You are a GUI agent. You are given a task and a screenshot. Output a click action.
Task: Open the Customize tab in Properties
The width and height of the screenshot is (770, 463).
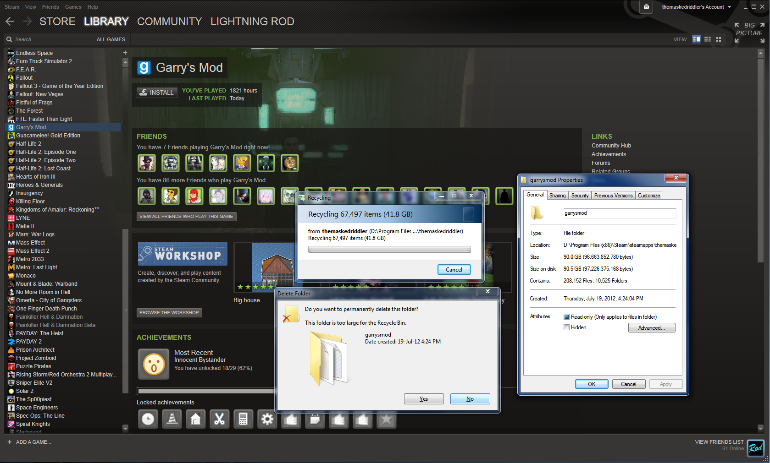(649, 196)
